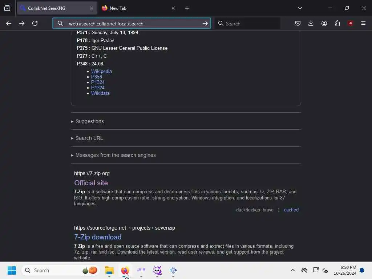Viewport: 372px width, 279px height.
Task: Open the 7-Zip download result
Action: (98, 237)
